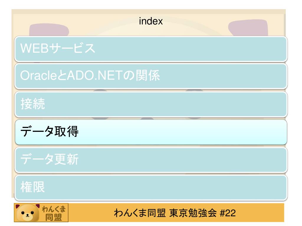
Task: Click the bear's left maroon ear
Action: [18, 206]
